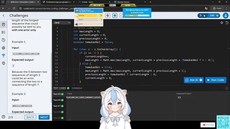Open the challenge description sidebar icon
The image size is (230, 129).
[4, 24]
